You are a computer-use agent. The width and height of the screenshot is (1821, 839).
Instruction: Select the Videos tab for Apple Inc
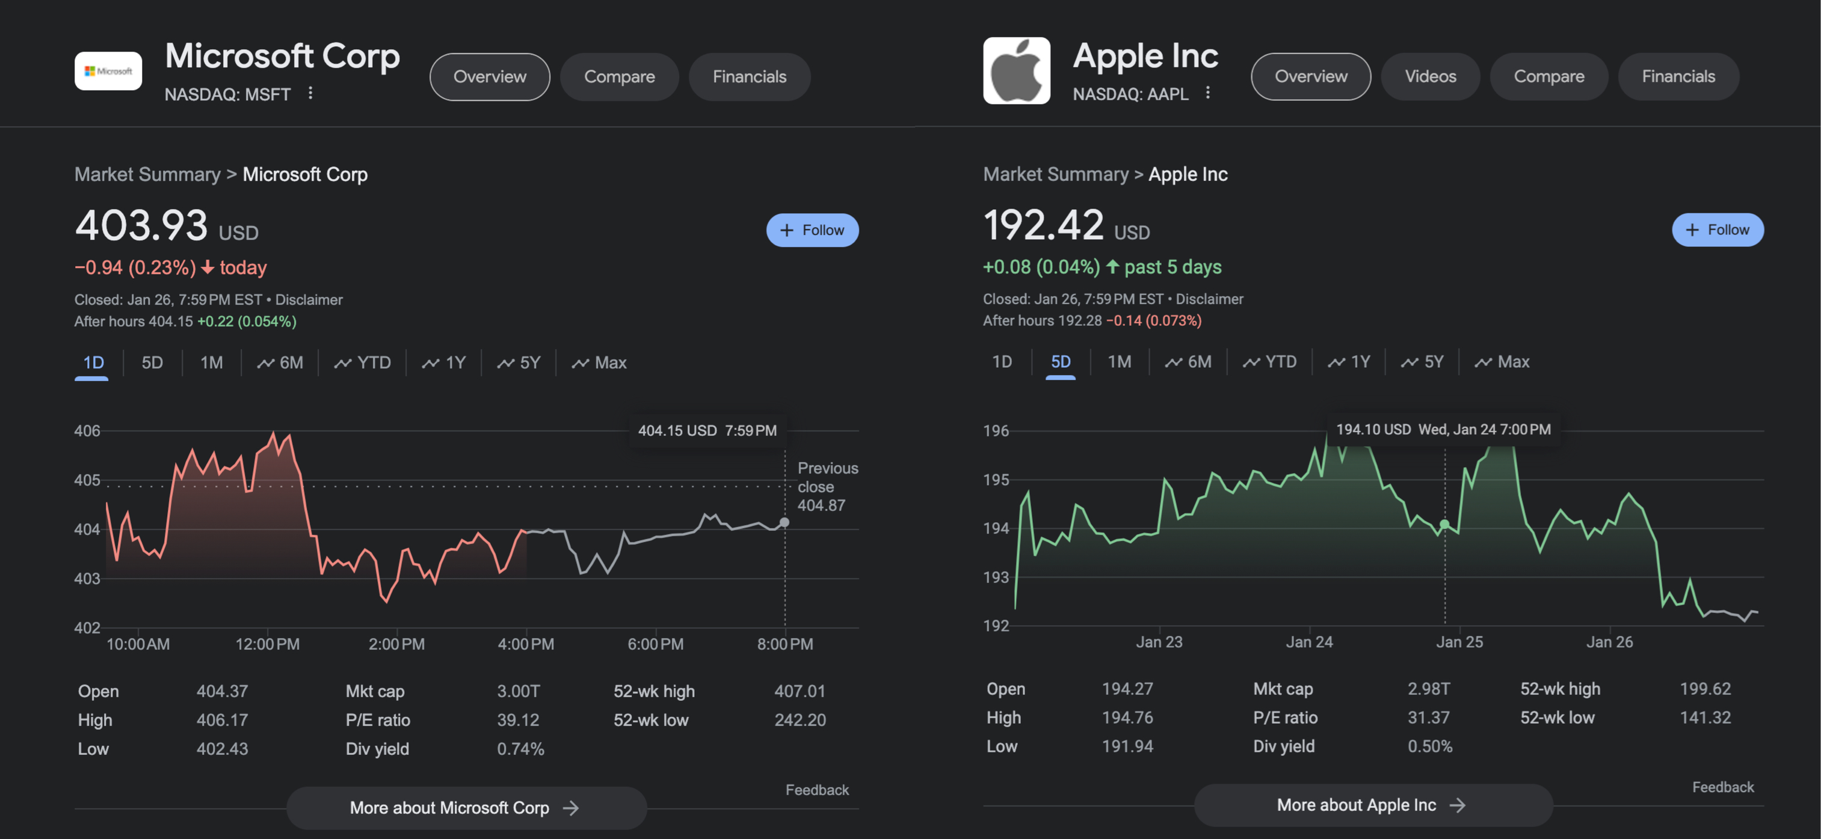pos(1431,76)
